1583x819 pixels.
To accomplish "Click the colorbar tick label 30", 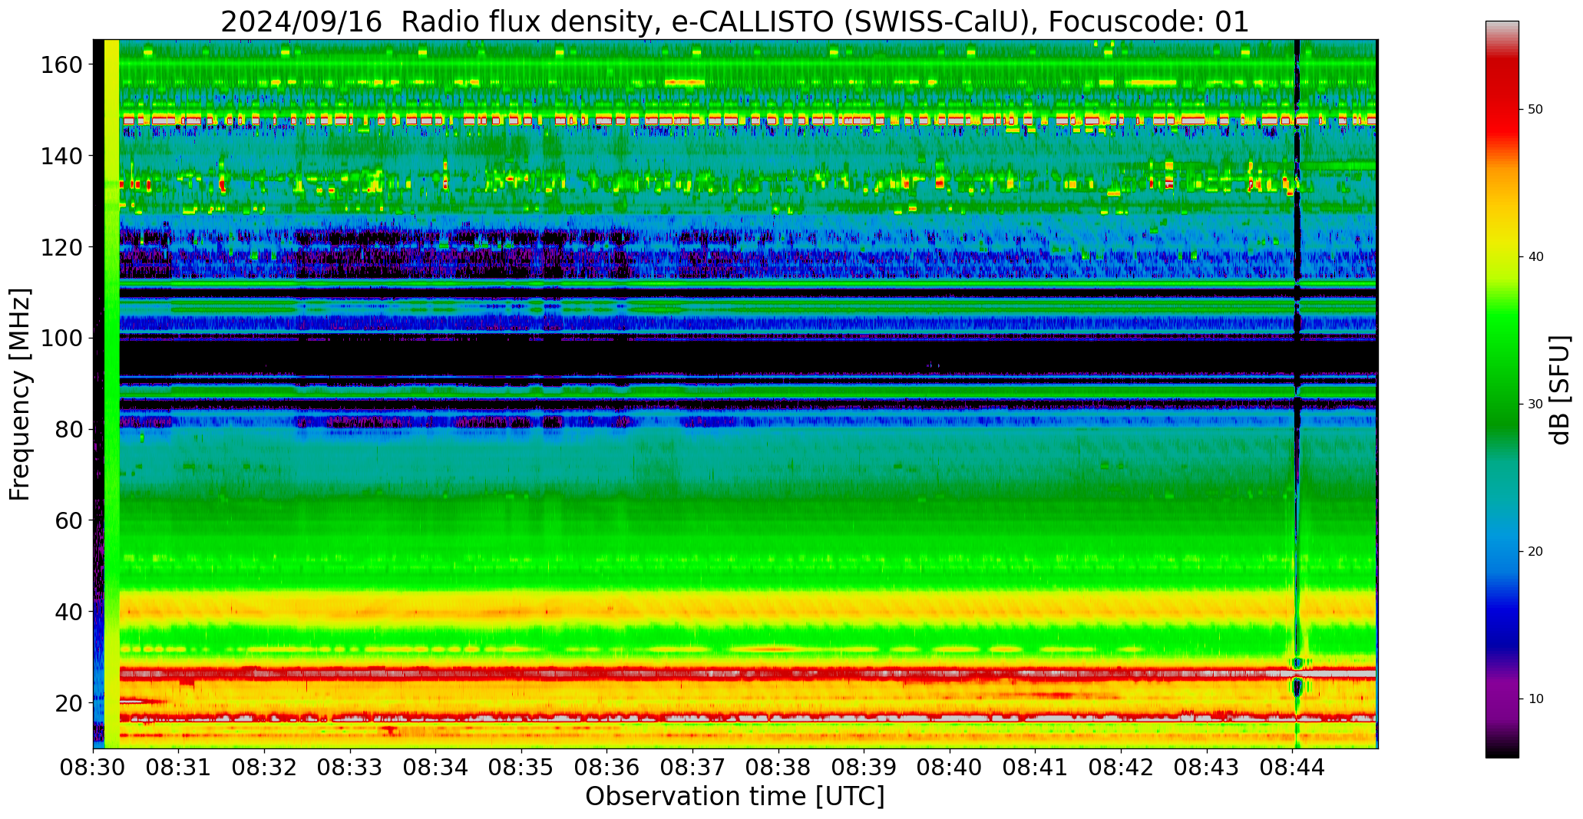I will coord(1535,405).
